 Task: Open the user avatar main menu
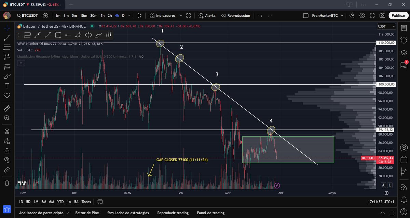click(x=7, y=15)
